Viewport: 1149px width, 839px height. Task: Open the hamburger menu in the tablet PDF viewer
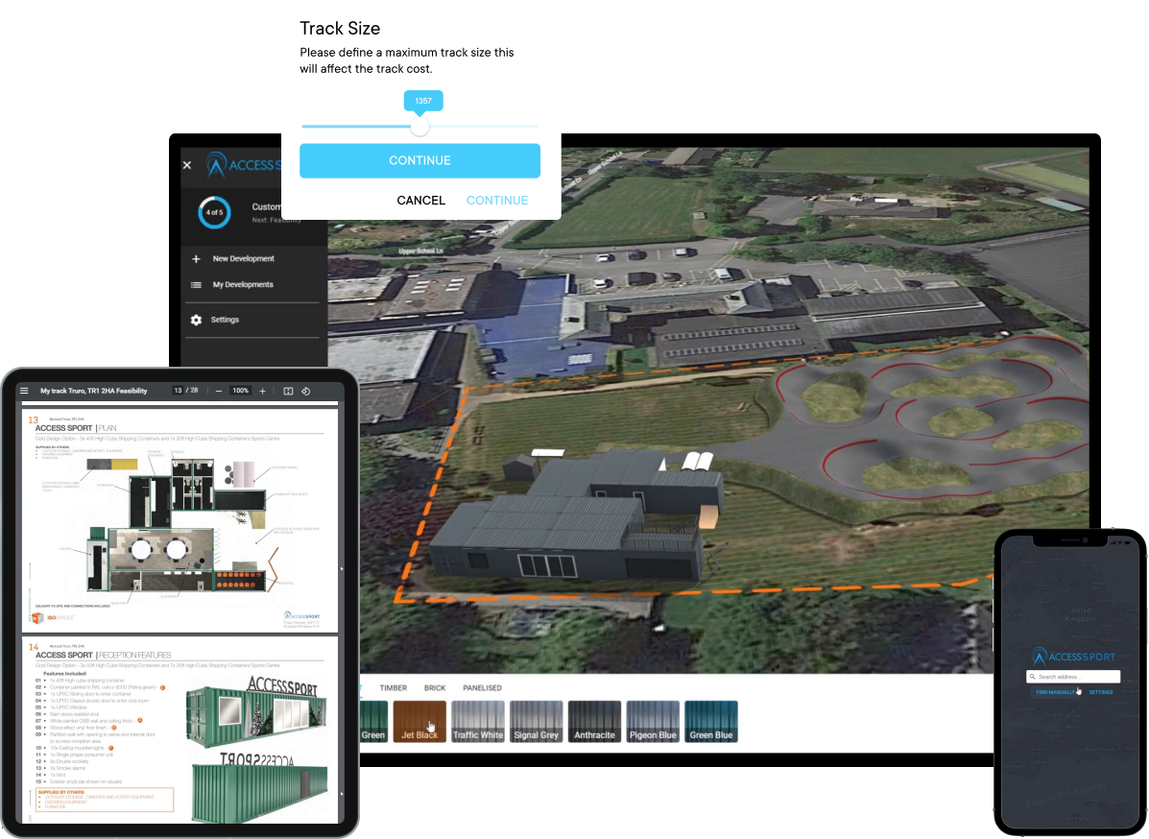[24, 391]
